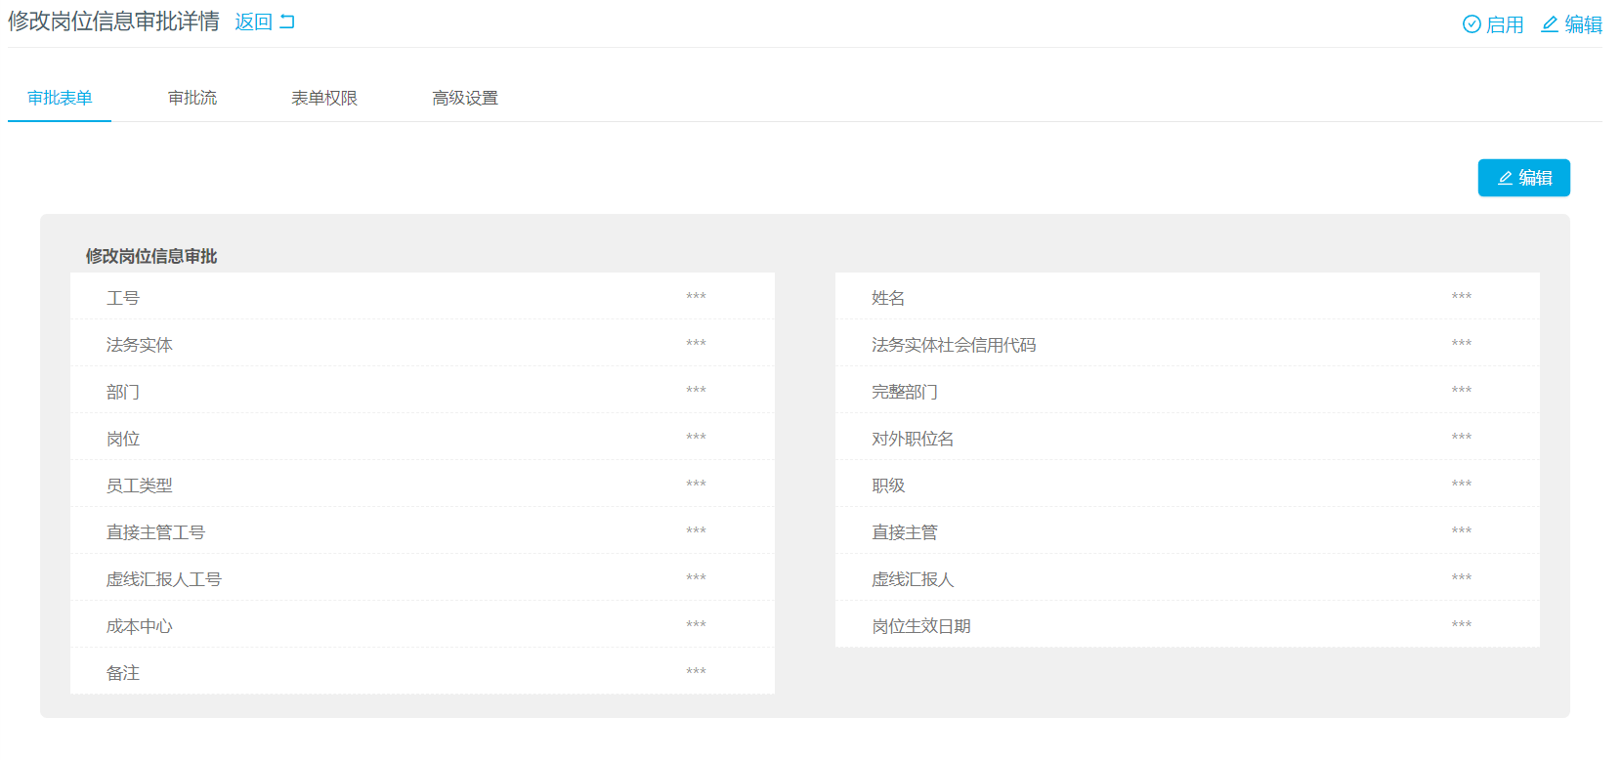Select the 员工类型 field row
The image size is (1622, 760).
pos(422,485)
